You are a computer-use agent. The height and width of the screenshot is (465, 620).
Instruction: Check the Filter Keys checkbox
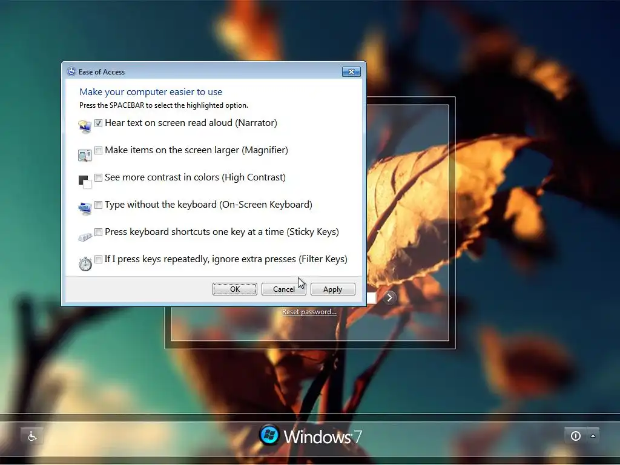[x=99, y=259]
